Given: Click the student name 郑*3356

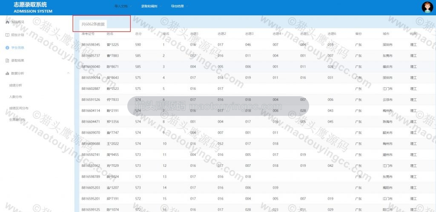Looking at the screenshot, I should (x=112, y=122).
